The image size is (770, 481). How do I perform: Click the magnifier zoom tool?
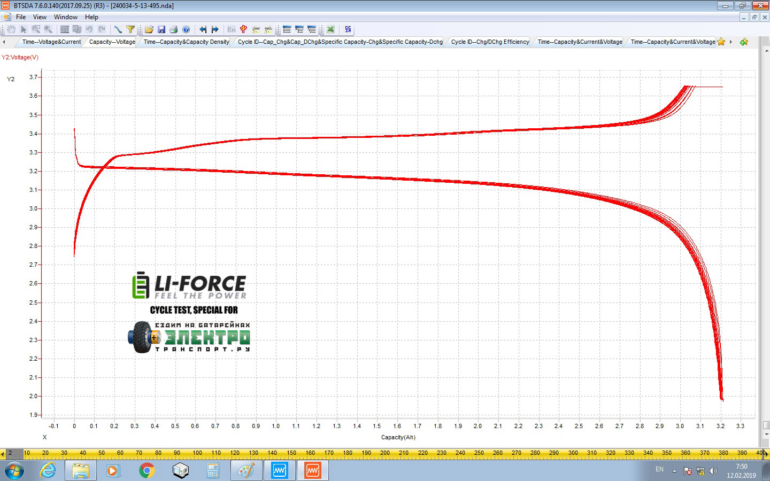click(x=48, y=29)
